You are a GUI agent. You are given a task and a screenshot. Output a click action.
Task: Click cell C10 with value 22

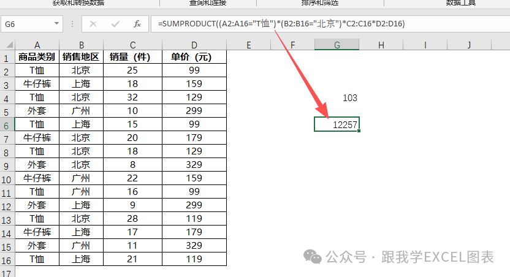(132, 178)
